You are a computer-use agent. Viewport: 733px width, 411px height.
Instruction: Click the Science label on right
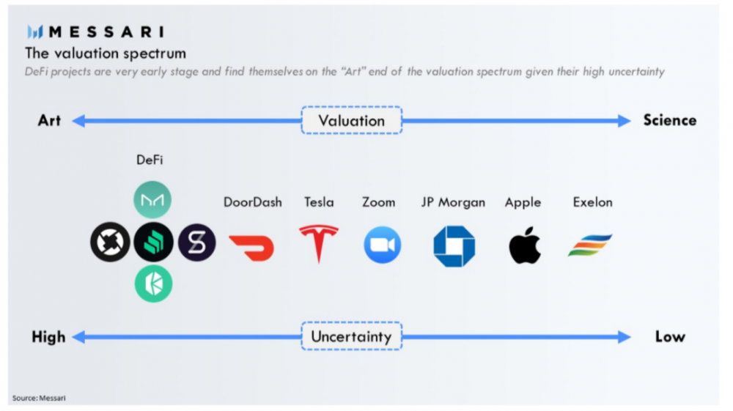[670, 120]
